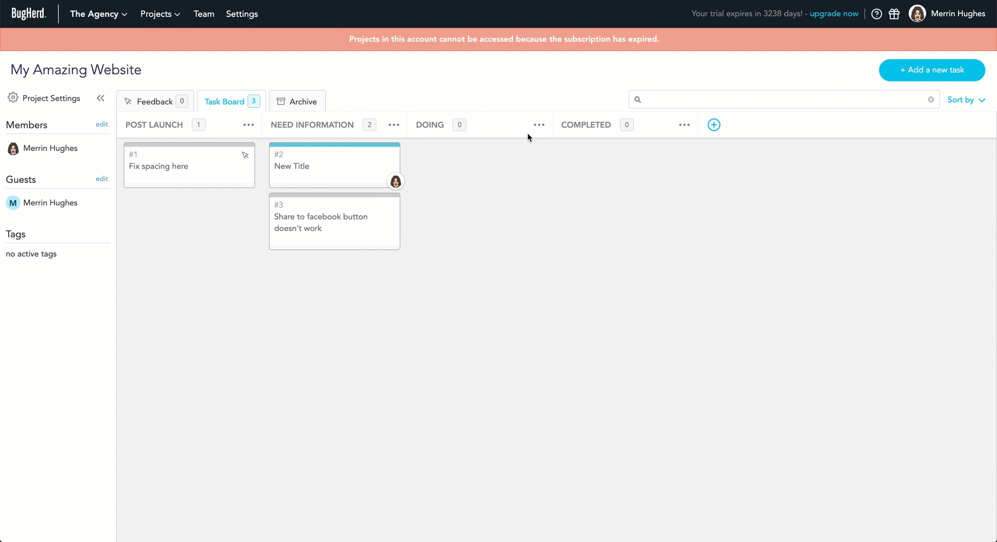This screenshot has height=542, width=997.
Task: Click the search magnifier icon
Action: pyautogui.click(x=637, y=100)
